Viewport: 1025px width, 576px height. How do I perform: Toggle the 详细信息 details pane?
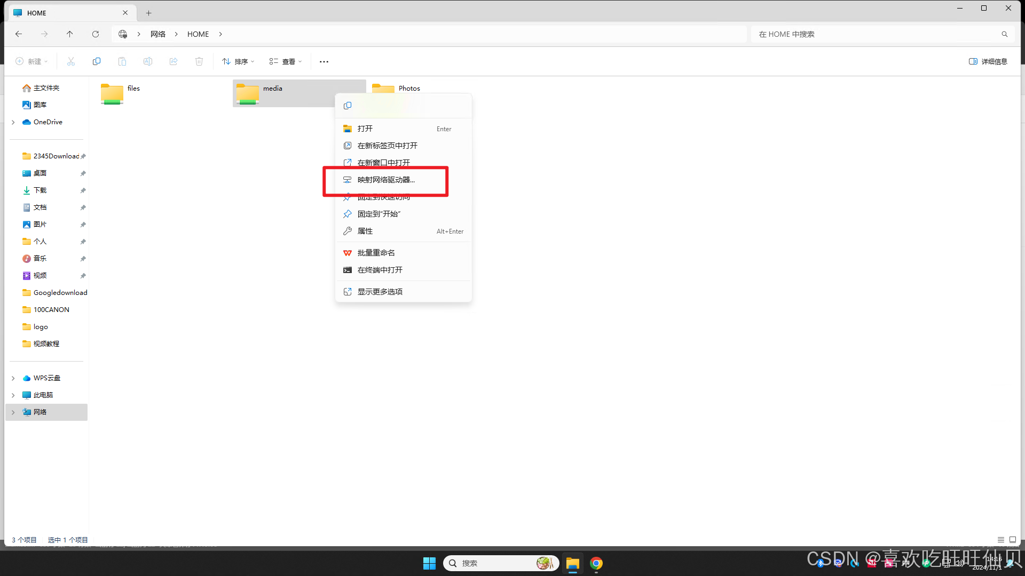988,61
